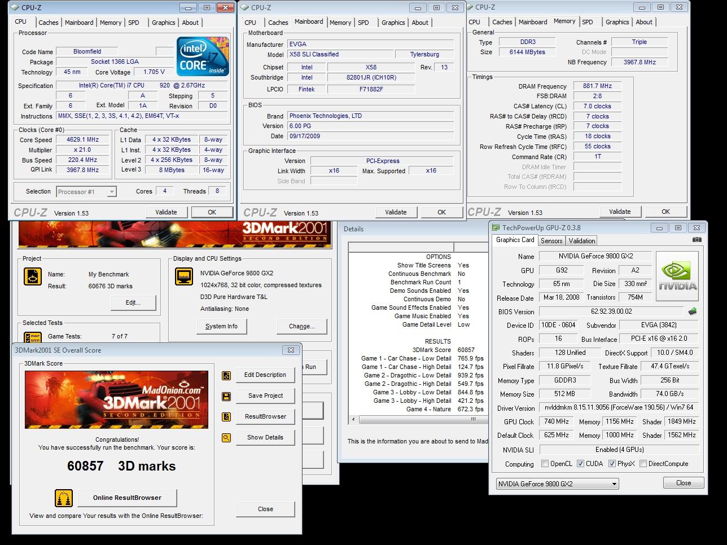This screenshot has height=545, width=727.
Task: Click the Details horizontal scrollbar
Action: pyautogui.click(x=418, y=420)
